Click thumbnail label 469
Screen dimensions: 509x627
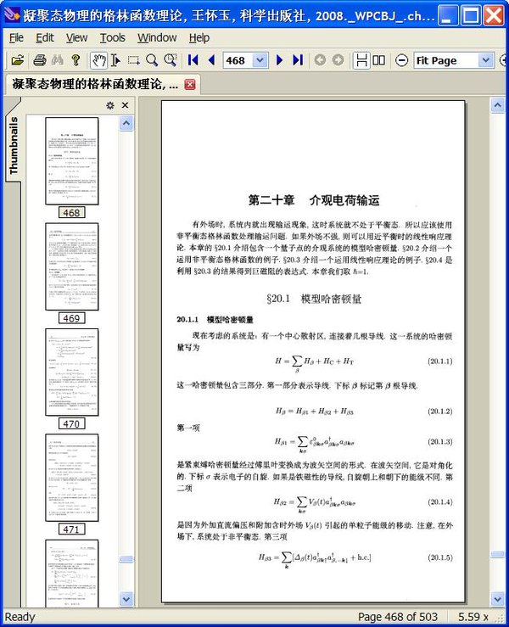[x=71, y=318]
